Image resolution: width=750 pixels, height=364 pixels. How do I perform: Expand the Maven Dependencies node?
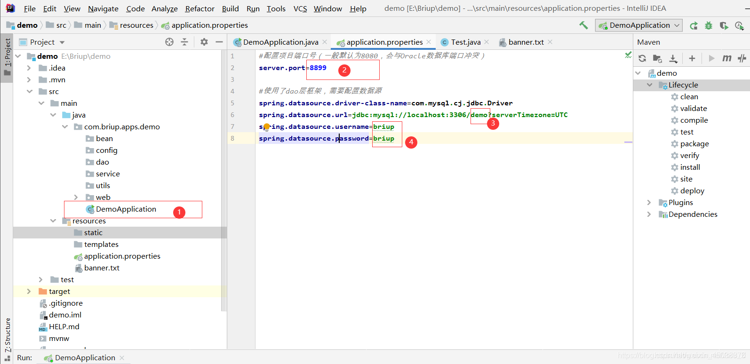649,214
